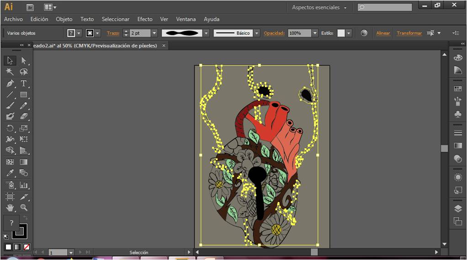Activate the Zoom magnifier tool
Screen dimensions: 467x260
[x=24, y=208]
